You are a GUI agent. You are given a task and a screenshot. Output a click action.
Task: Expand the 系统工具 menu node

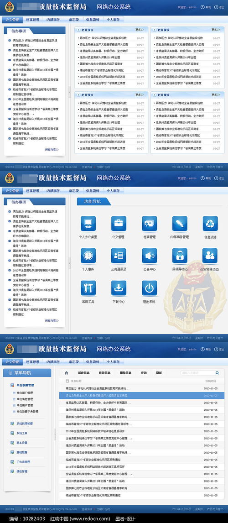pos(22,433)
